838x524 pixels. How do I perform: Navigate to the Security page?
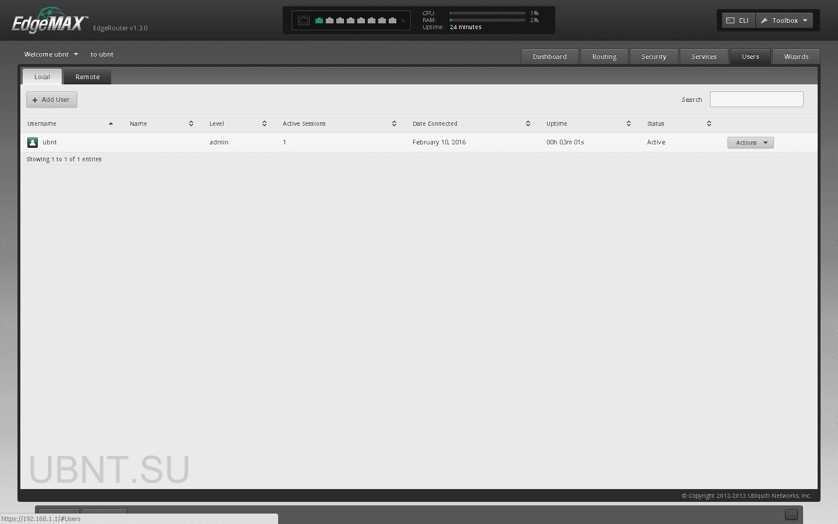pyautogui.click(x=654, y=56)
